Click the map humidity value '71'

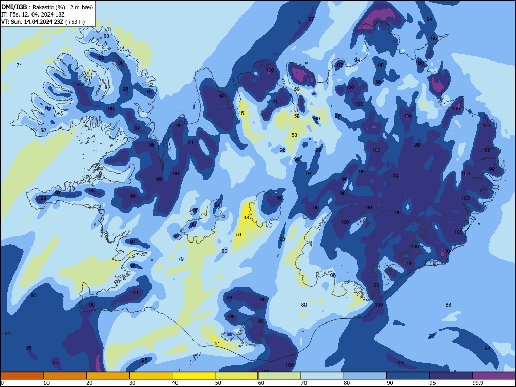[x=19, y=65]
